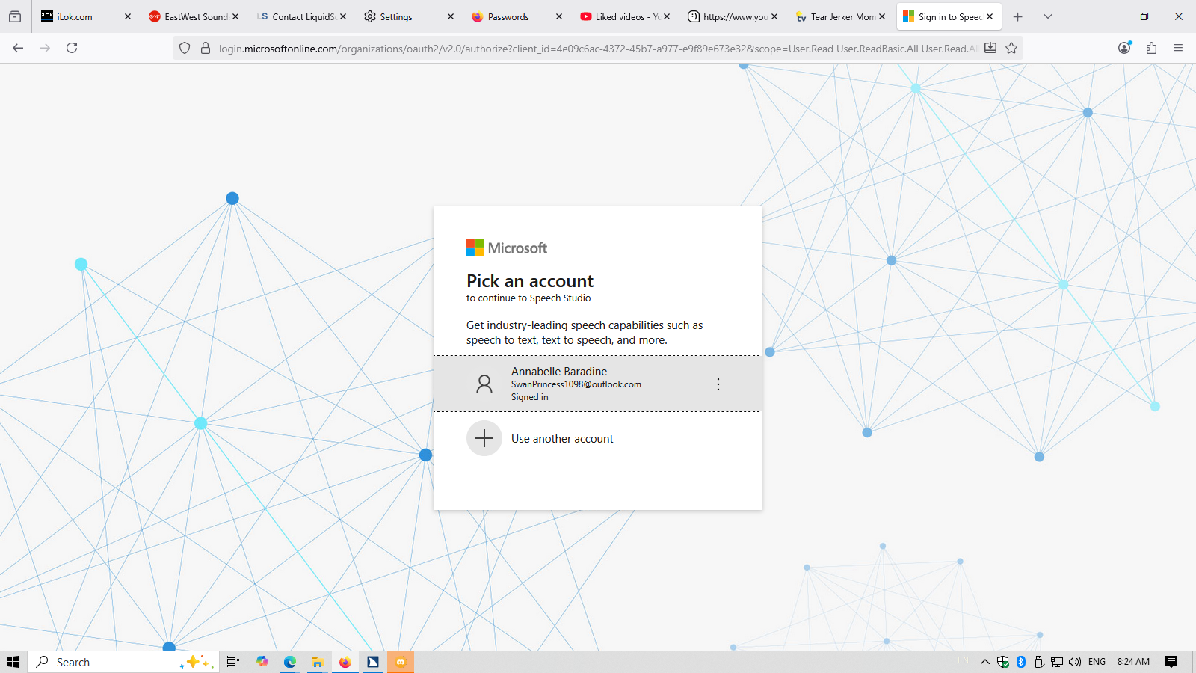Open the Action Center notifications
The image size is (1196, 673).
click(1171, 662)
